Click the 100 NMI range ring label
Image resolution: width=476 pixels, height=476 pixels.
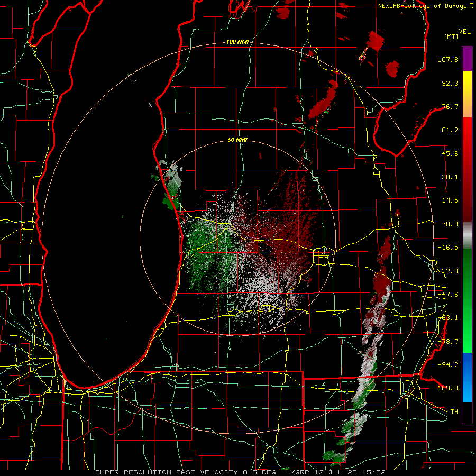pos(237,42)
